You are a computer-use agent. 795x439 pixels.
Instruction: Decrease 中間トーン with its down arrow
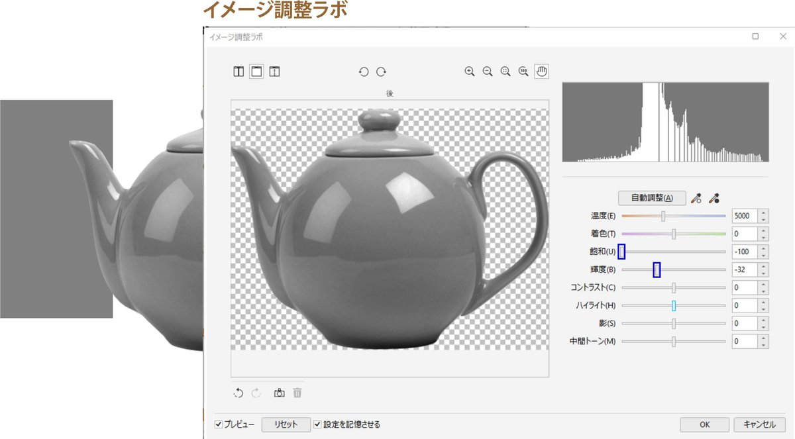click(x=764, y=345)
